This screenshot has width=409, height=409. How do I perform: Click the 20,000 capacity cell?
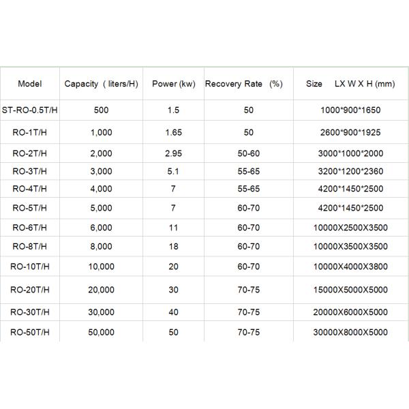point(101,290)
